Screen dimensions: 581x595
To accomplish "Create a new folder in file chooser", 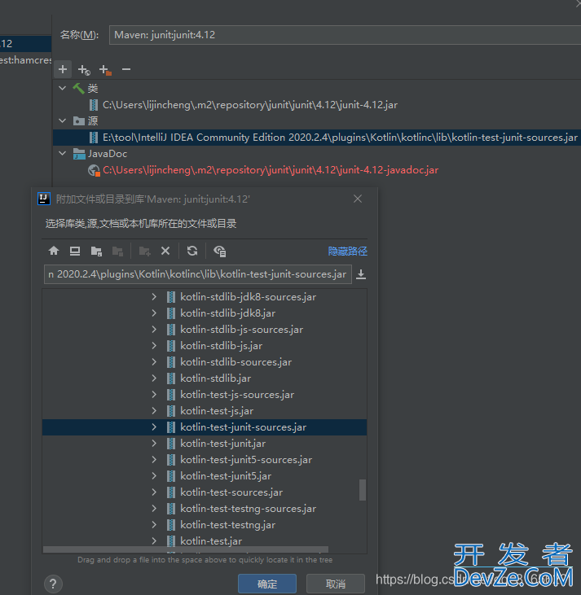I will pos(144,251).
